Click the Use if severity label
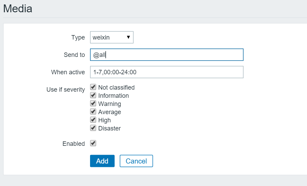The height and width of the screenshot is (186, 307). coord(65,90)
